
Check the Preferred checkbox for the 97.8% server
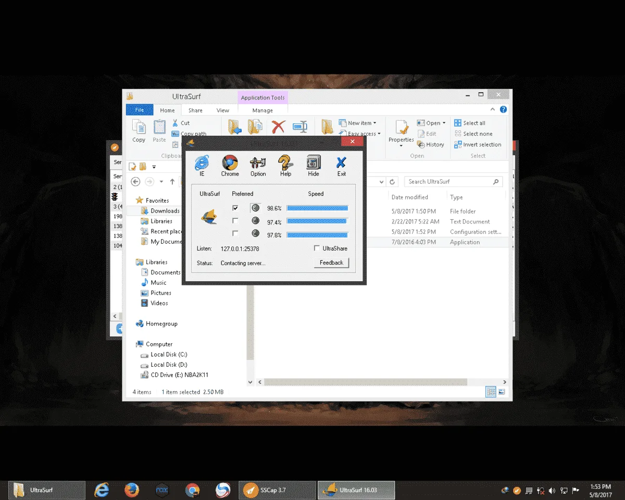pos(235,233)
